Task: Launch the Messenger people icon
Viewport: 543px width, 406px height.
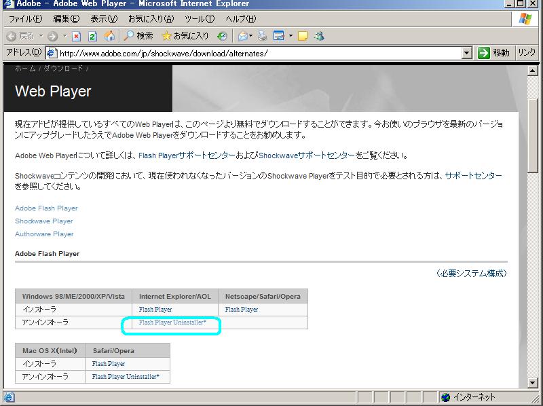Action: point(319,36)
